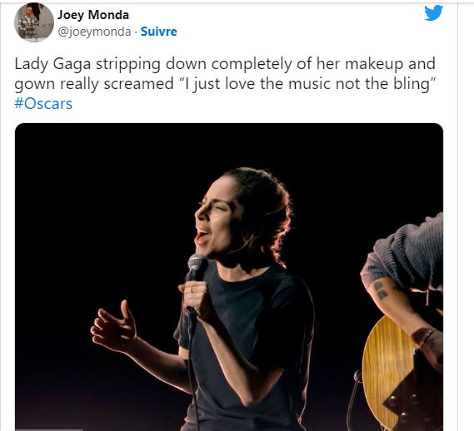Click the Joey Monda display name
This screenshot has width=474, height=431.
(93, 14)
